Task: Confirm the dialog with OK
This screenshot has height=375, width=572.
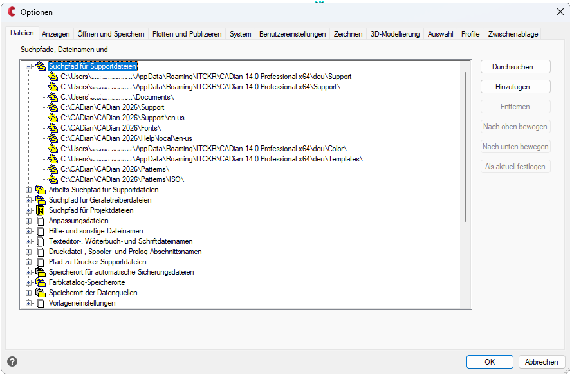Action: coord(490,361)
